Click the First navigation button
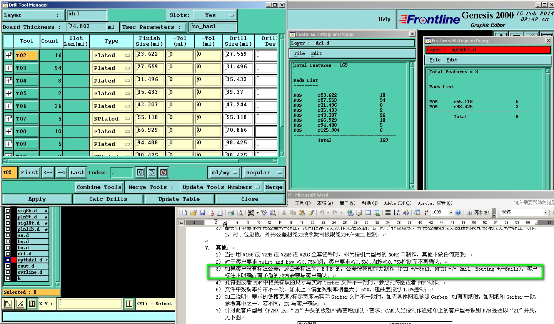The image size is (554, 324). click(x=29, y=173)
